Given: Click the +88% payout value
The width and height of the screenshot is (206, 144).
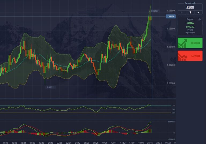Looking at the screenshot, I should tap(190, 23).
